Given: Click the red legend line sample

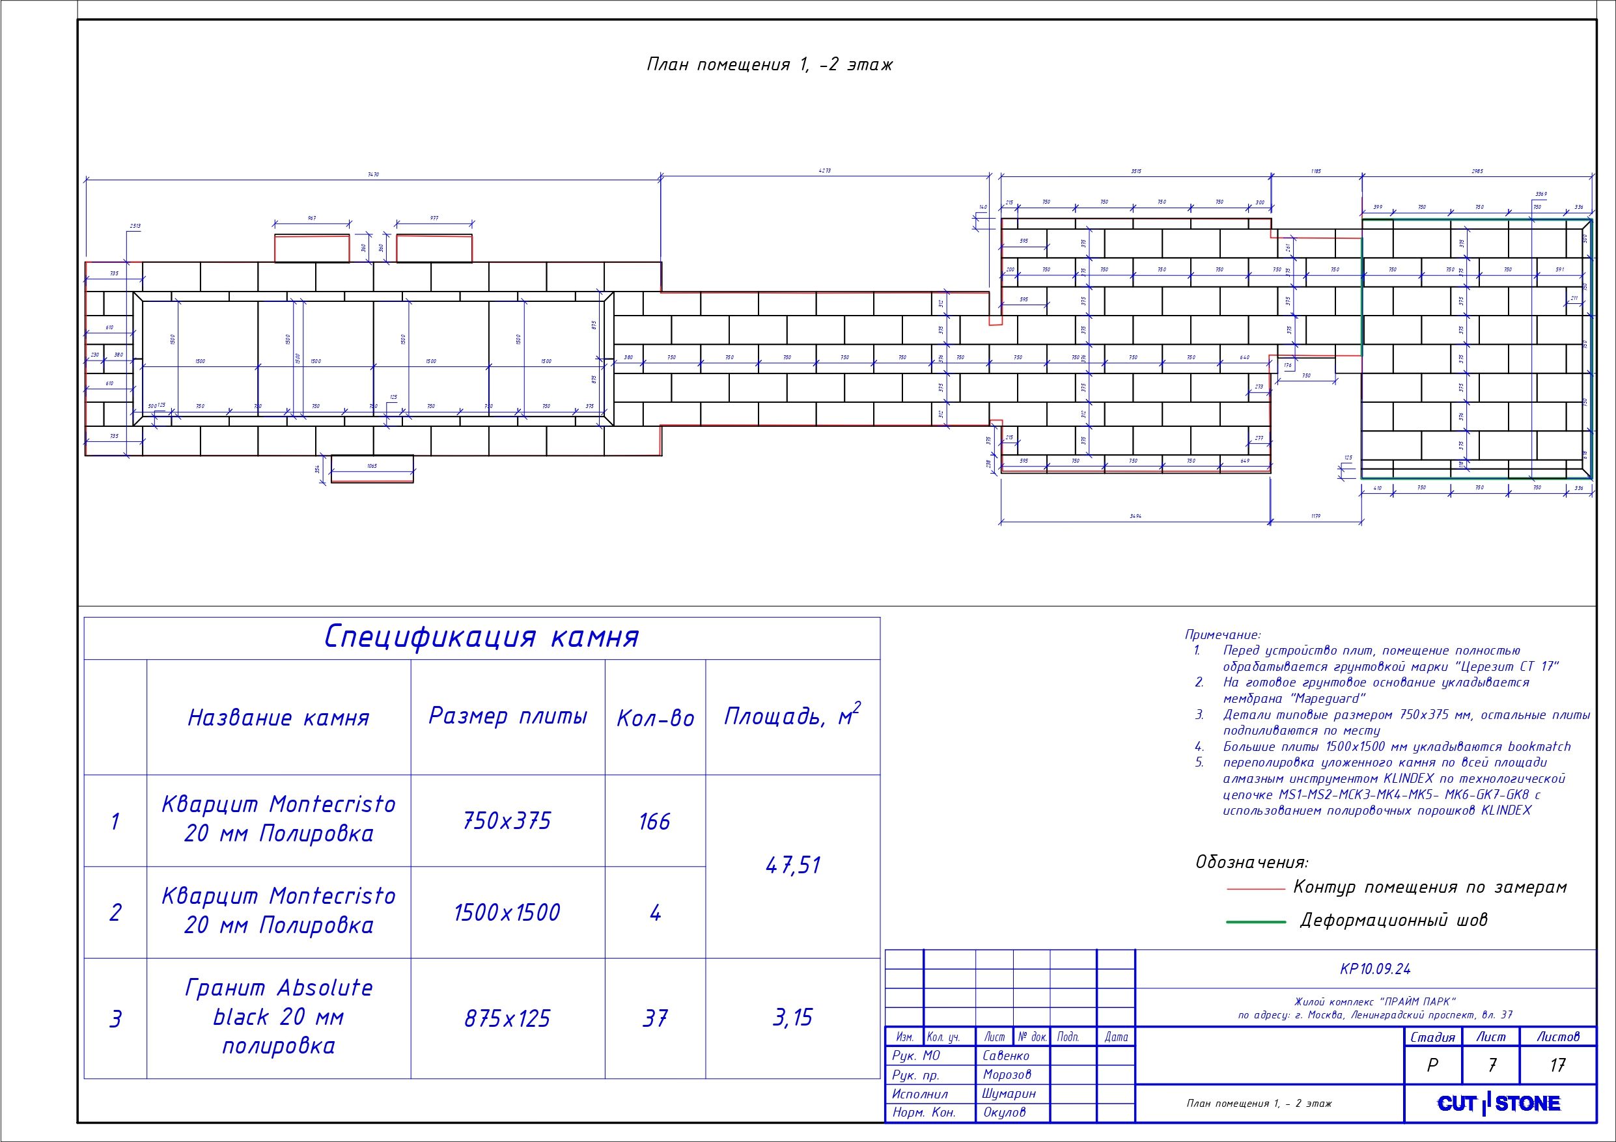Looking at the screenshot, I should tap(1256, 890).
